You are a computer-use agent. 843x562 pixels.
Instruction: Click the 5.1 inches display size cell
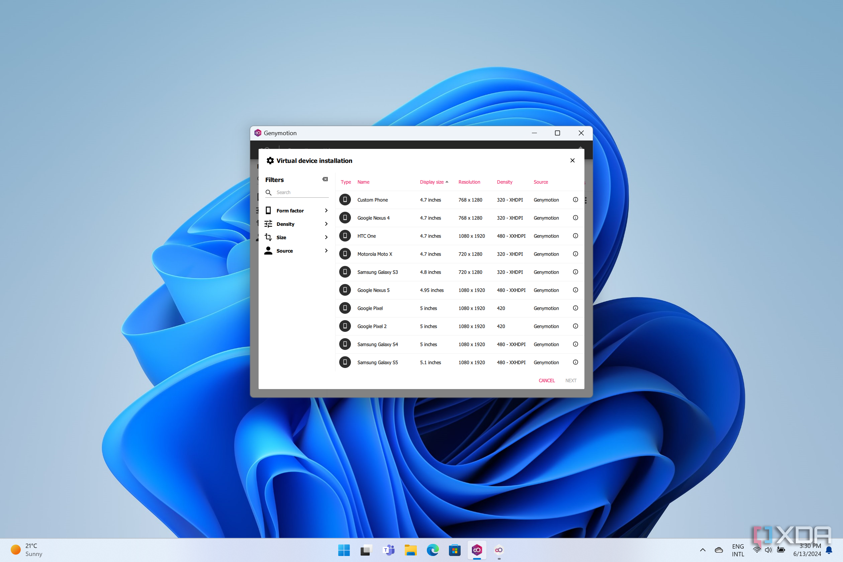[430, 362]
